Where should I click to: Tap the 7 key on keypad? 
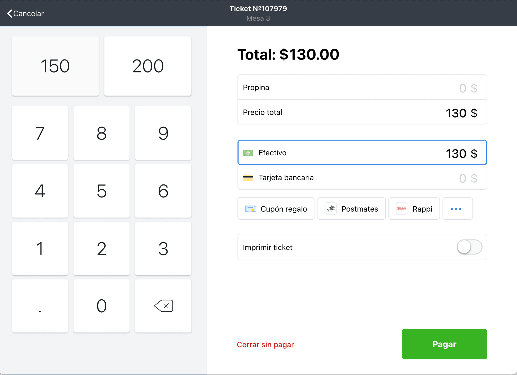tap(40, 133)
